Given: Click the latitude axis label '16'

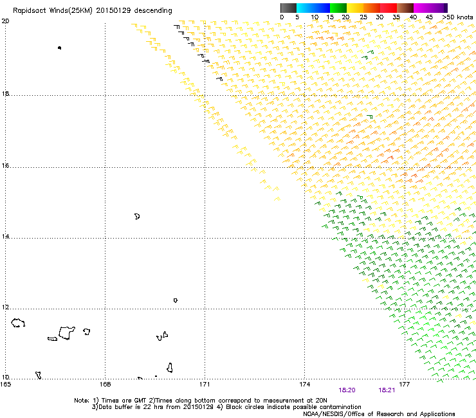Looking at the screenshot, I should pos(5,165).
